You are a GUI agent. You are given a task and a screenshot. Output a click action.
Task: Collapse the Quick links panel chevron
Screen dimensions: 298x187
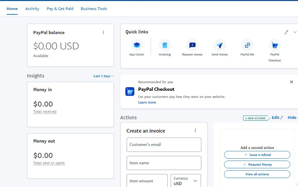point(295,32)
